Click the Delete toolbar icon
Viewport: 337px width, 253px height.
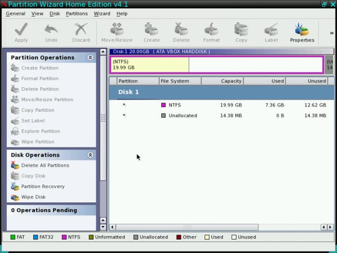tap(181, 29)
